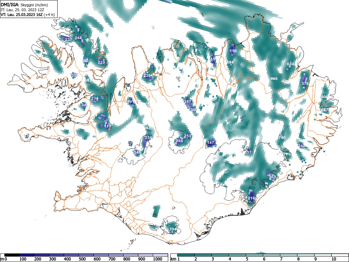Click the 394 value on the southern glacier
The width and height of the screenshot is (349, 262).
173,229
